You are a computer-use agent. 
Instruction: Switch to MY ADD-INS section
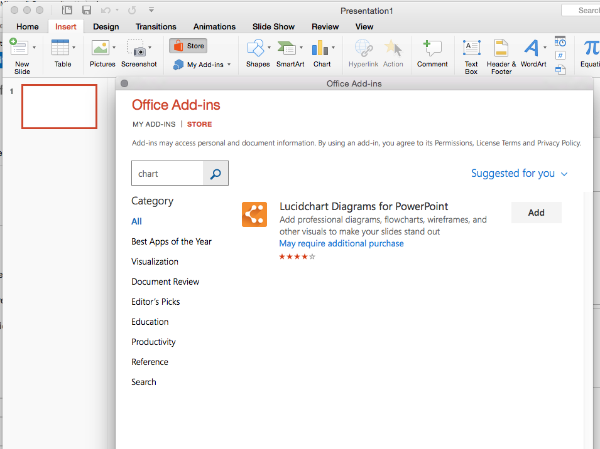(154, 124)
